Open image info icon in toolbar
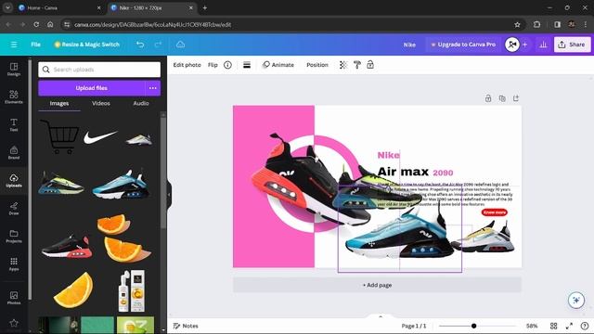 pyautogui.click(x=227, y=65)
